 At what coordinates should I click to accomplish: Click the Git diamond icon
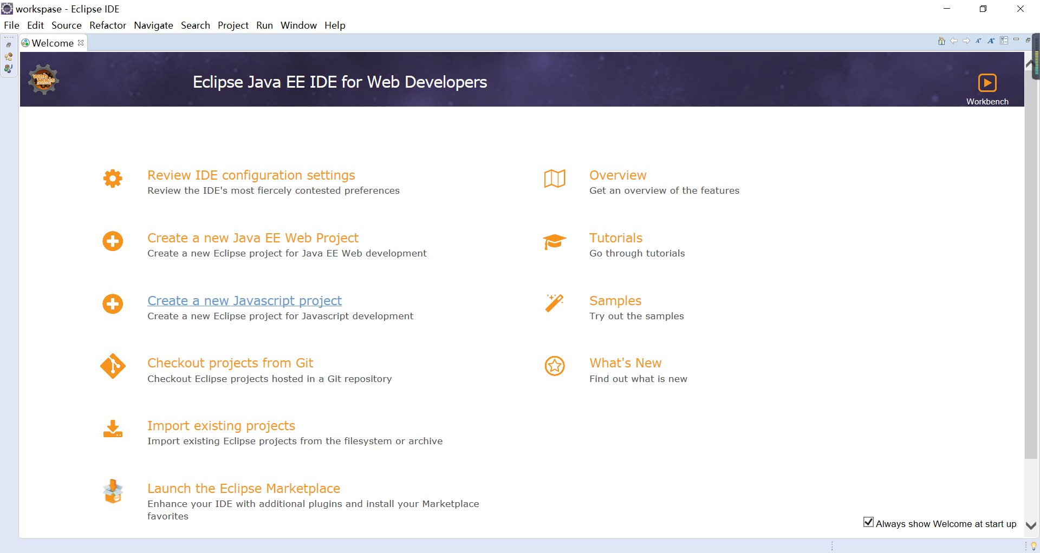113,366
